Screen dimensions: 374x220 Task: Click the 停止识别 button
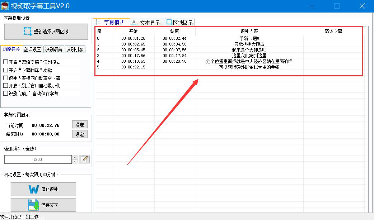pos(43,189)
